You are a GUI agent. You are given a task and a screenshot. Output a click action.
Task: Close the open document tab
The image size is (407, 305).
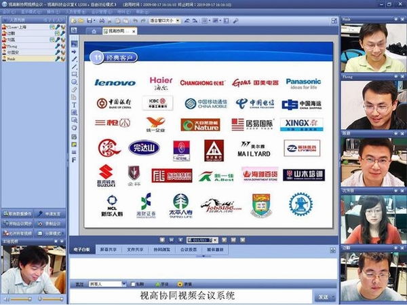pos(134,31)
